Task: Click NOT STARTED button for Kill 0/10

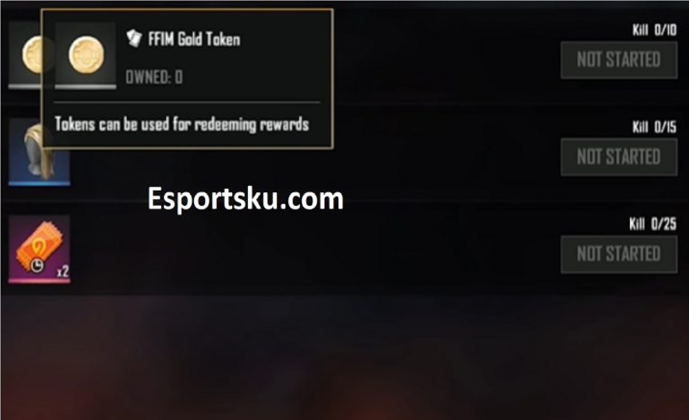Action: (619, 59)
